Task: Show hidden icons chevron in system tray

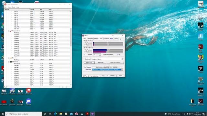Action: pos(182,114)
